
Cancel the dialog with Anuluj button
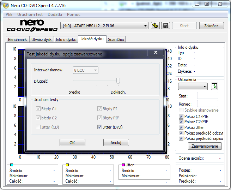[x=116, y=143]
